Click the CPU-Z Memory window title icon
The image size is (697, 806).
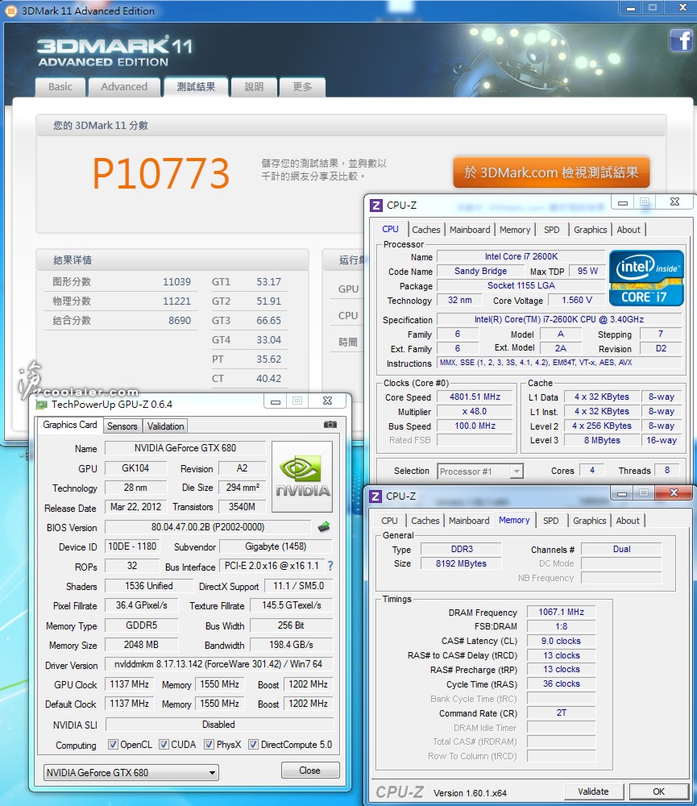pos(375,496)
